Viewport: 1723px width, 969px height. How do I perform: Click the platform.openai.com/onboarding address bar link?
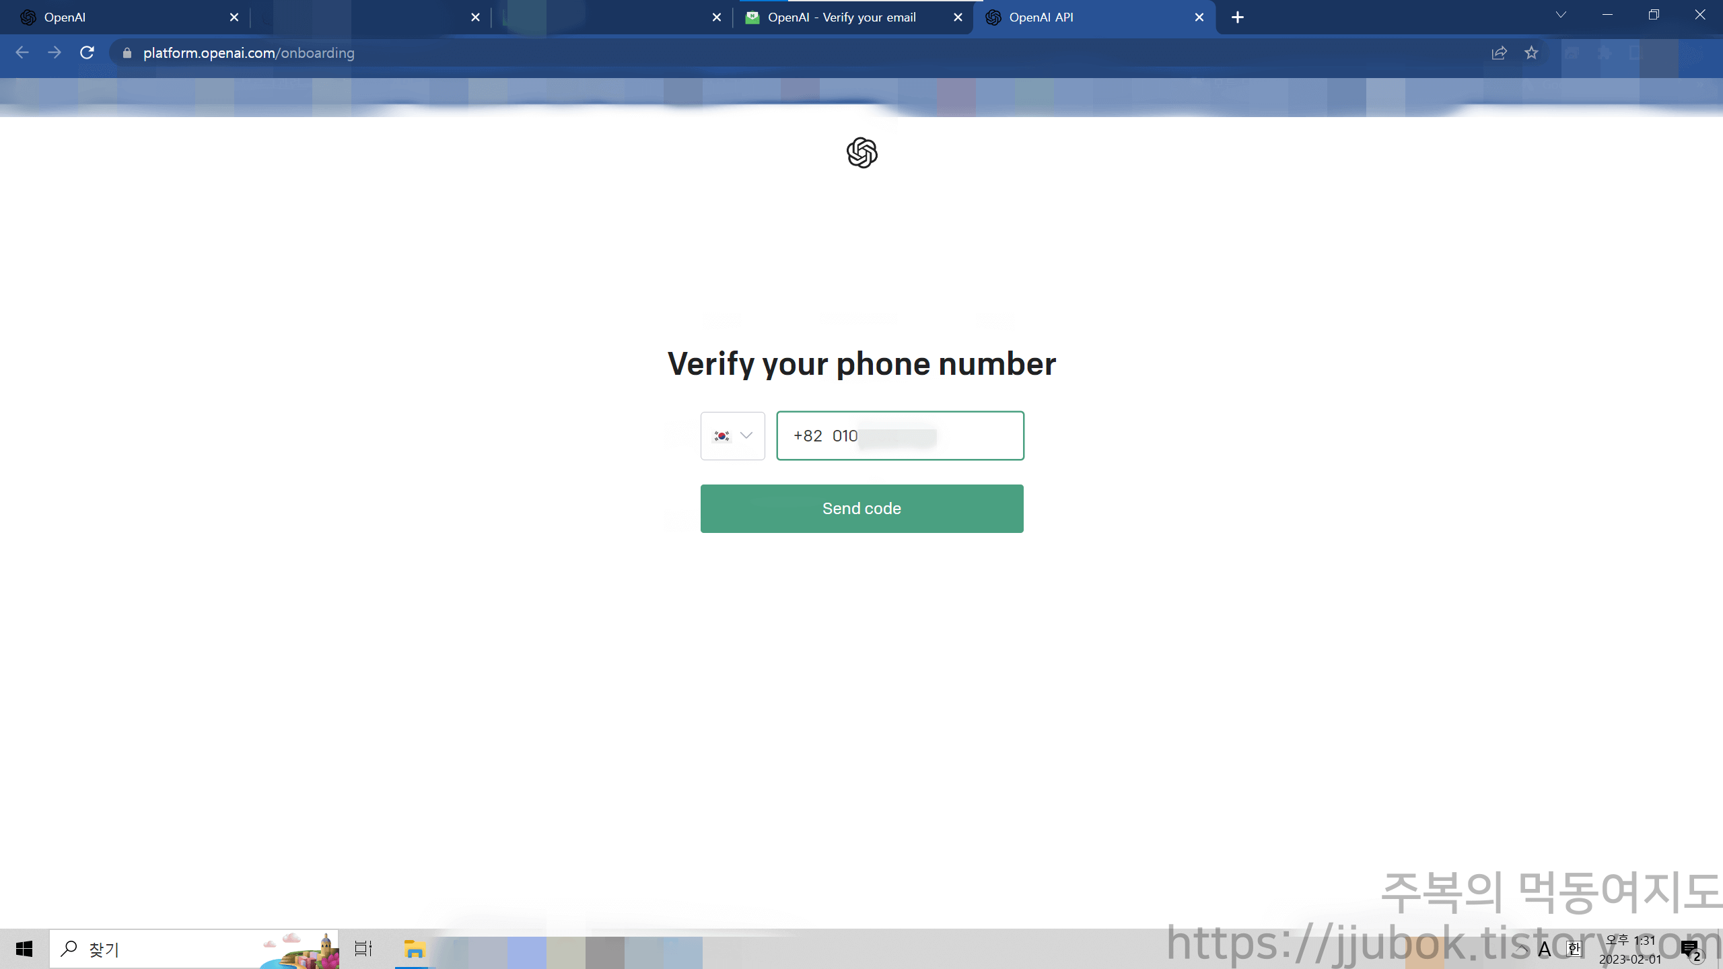(x=248, y=53)
